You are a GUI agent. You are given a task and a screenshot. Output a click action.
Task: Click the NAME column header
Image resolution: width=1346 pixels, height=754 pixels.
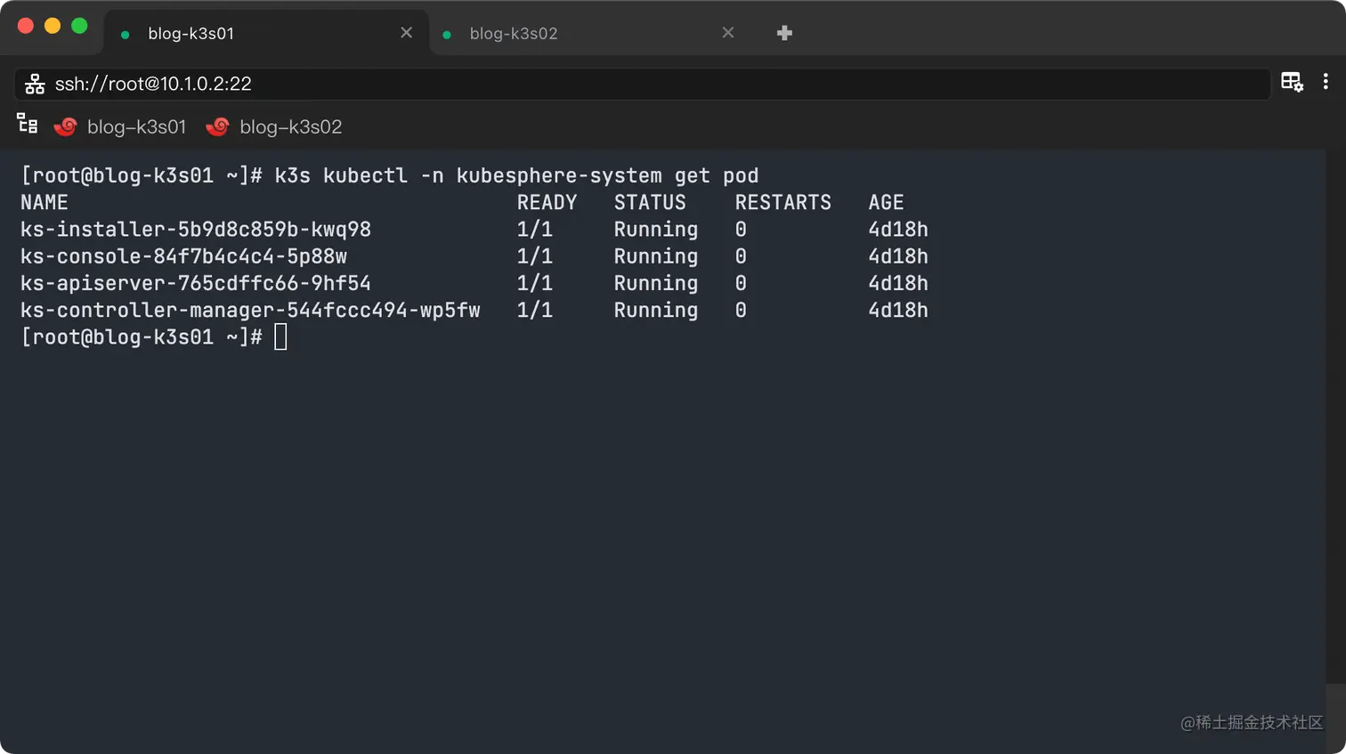coord(45,202)
